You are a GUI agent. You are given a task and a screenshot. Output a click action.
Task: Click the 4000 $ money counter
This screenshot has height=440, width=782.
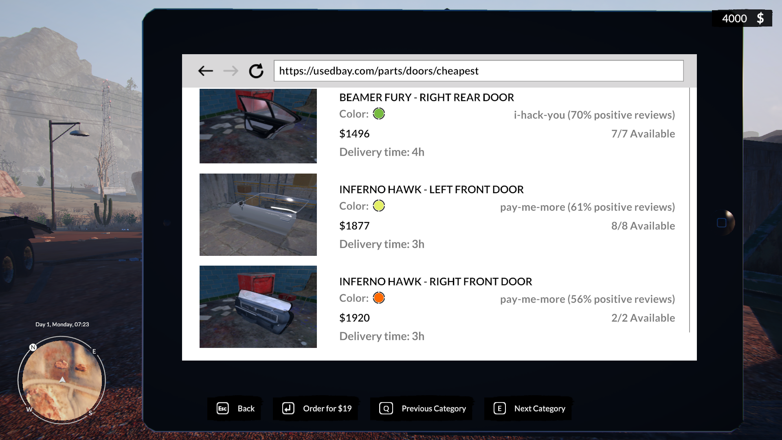click(x=742, y=19)
